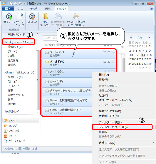
Task: Switch to the フォルダー tab
Action: click(x=34, y=9)
